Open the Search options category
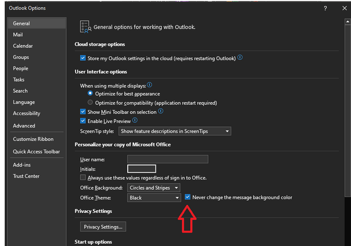 pos(37,91)
